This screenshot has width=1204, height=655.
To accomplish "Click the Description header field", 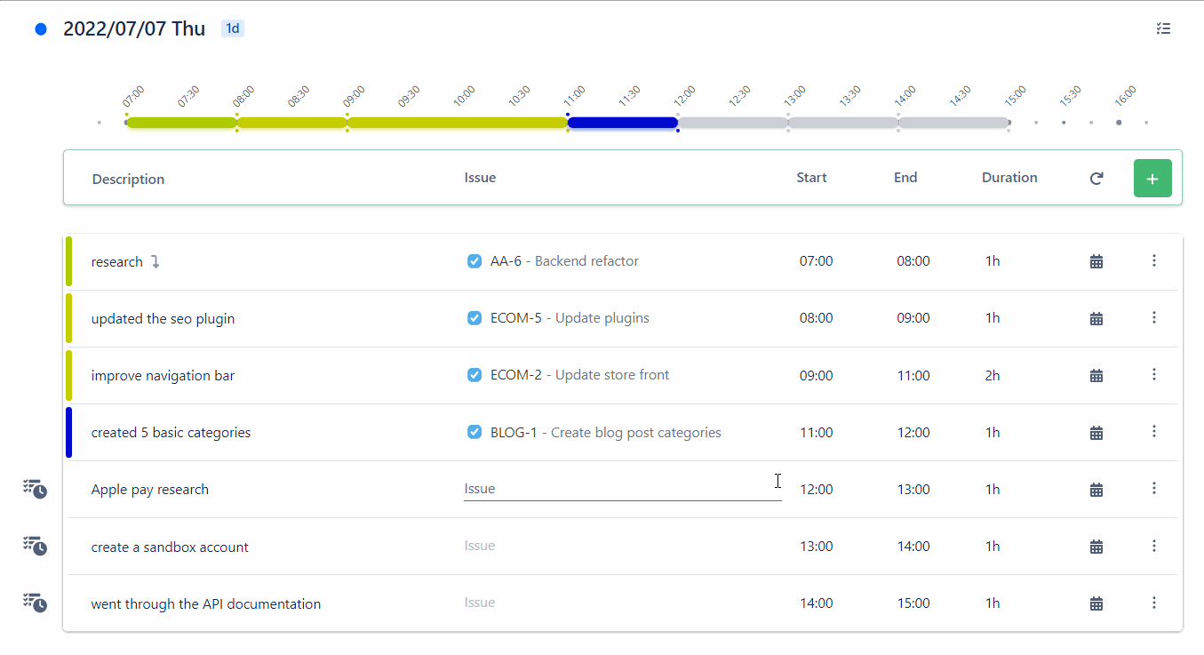I will pyautogui.click(x=128, y=178).
